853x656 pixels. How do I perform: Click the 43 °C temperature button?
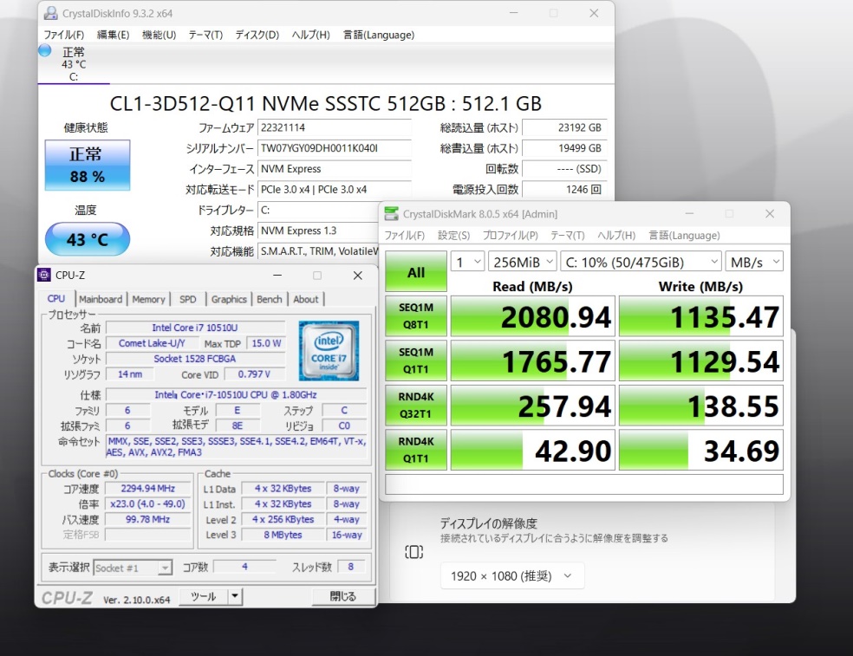pos(87,239)
